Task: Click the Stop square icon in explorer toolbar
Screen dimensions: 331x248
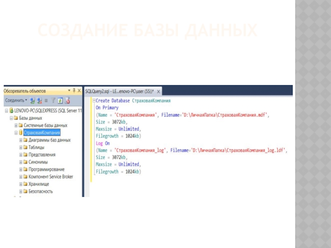Action: [46, 100]
